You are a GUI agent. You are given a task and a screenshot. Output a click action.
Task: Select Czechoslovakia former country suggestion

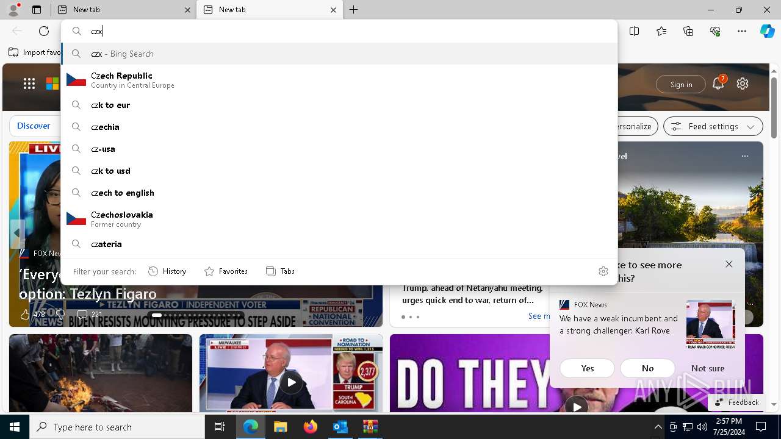pyautogui.click(x=339, y=219)
